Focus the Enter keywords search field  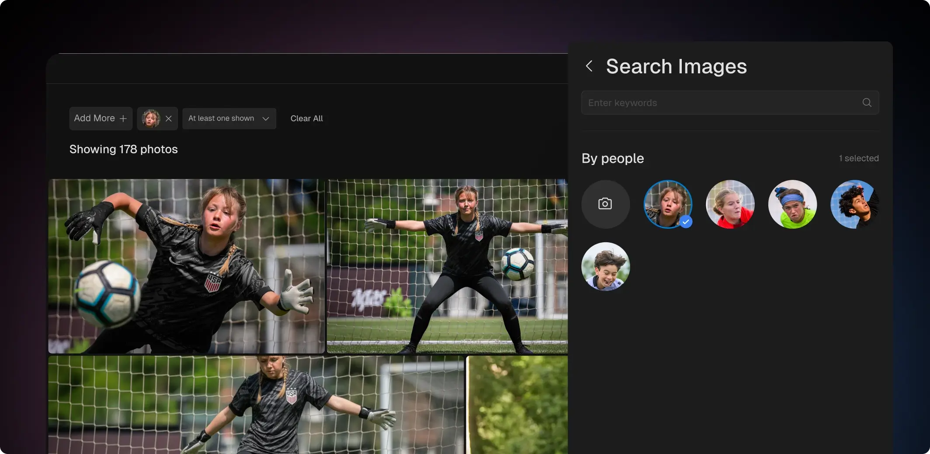[730, 103]
